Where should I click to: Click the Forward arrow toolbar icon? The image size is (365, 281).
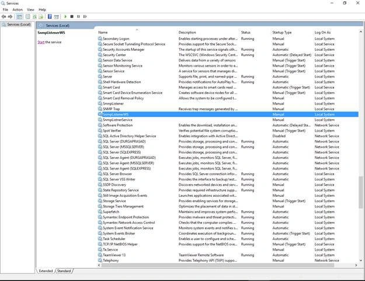[x=10, y=16]
